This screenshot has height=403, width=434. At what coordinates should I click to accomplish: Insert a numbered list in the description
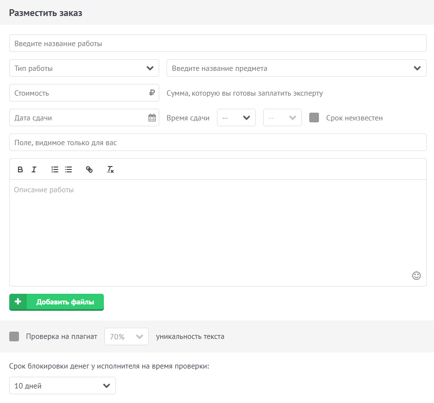pyautogui.click(x=55, y=169)
